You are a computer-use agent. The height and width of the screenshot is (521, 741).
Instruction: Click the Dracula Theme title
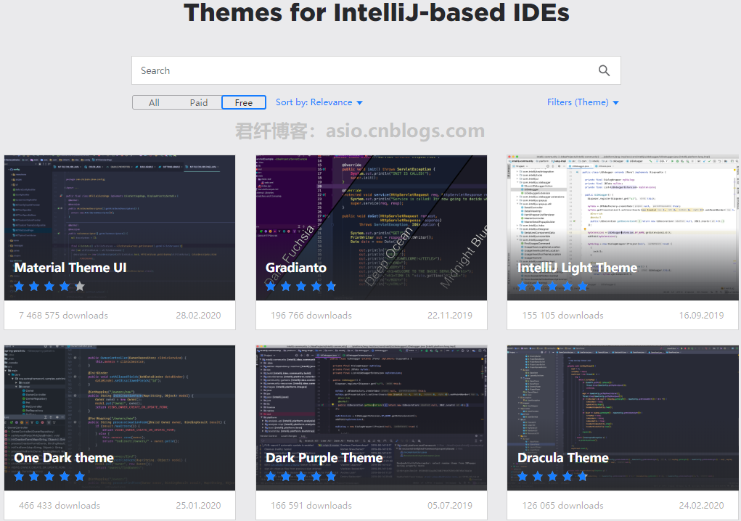[563, 458]
